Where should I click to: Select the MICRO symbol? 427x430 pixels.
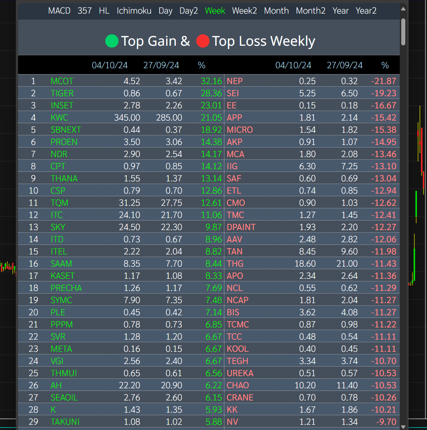(x=239, y=130)
